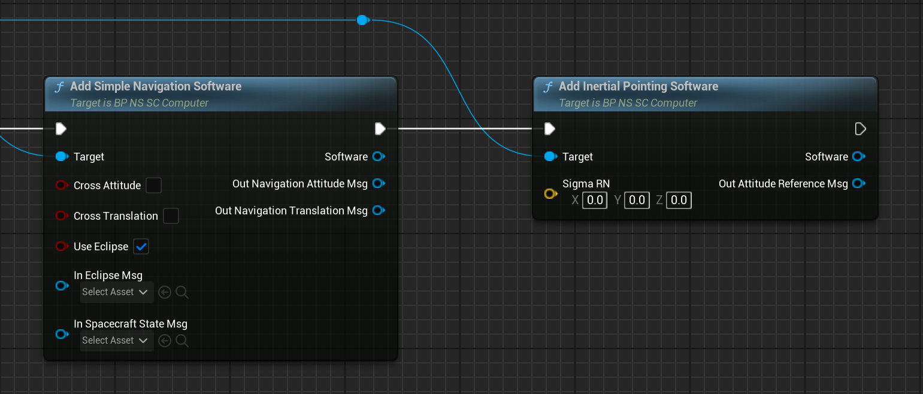
Task: Click the reroute node on the blue wire
Action: click(x=362, y=20)
